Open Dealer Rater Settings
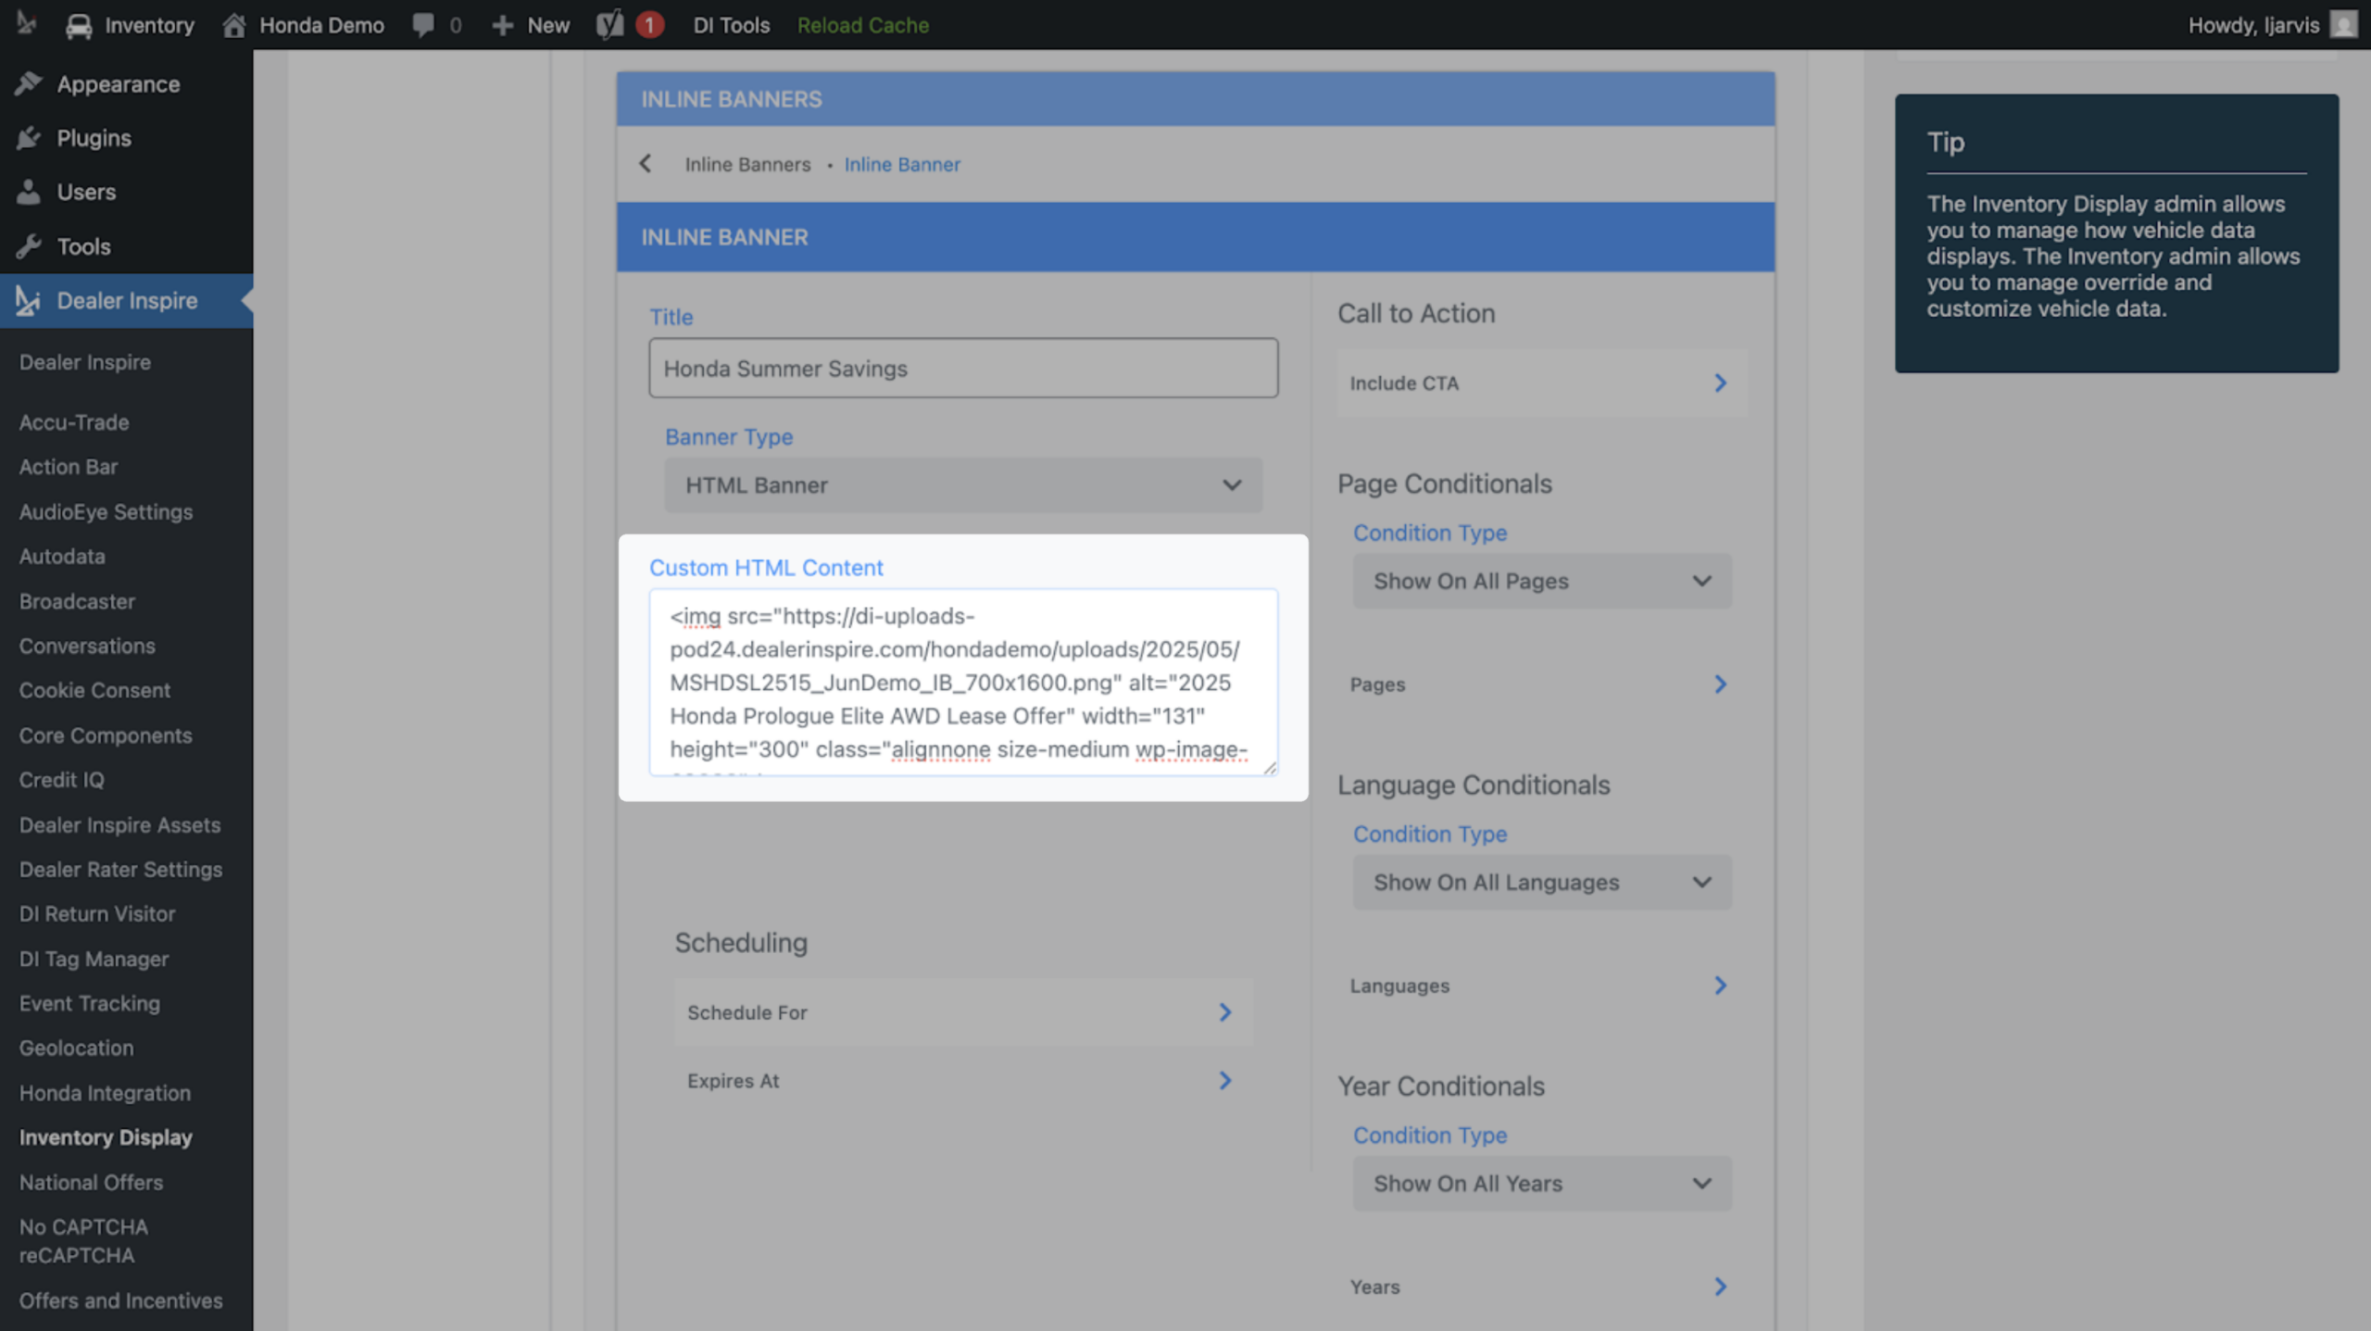Image resolution: width=2371 pixels, height=1331 pixels. [120, 869]
